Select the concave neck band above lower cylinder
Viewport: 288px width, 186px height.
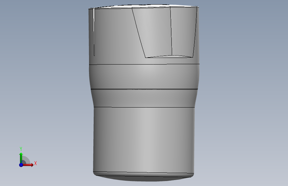(144, 98)
